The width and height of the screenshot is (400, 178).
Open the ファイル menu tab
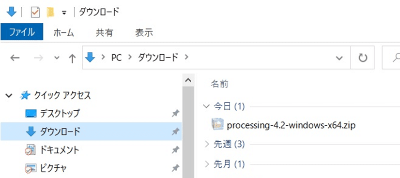tap(22, 32)
